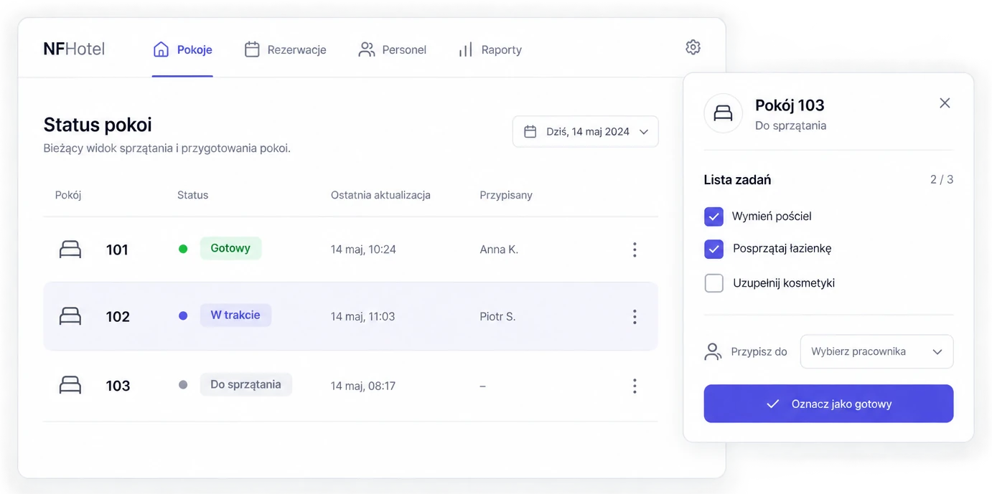Go to the Personel tab

coord(392,49)
